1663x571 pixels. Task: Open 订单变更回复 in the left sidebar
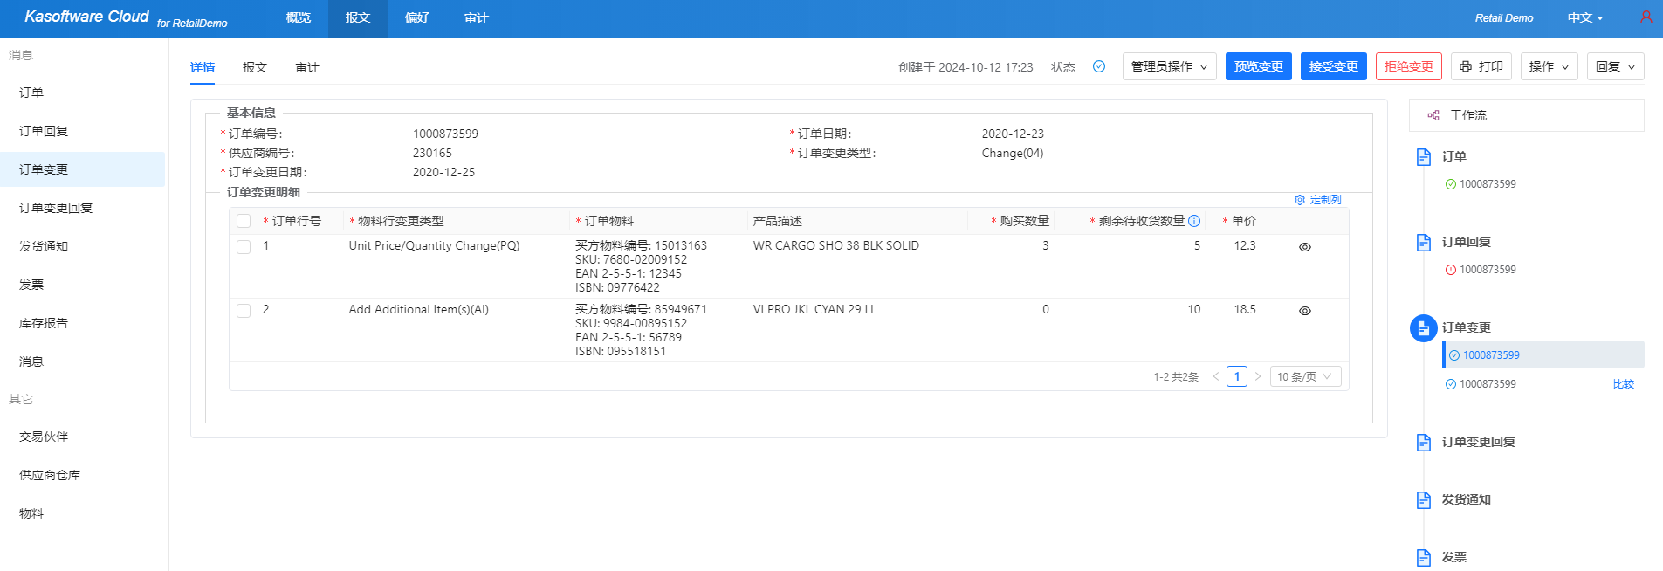coord(56,208)
